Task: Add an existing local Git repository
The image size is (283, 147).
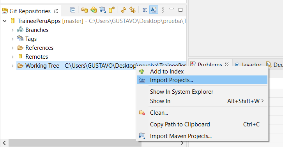Action: (85, 10)
